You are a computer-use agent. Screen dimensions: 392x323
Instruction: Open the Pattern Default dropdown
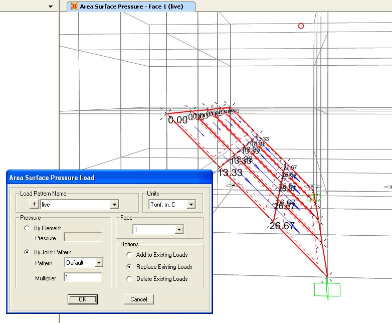(99, 263)
